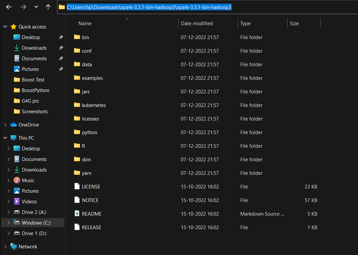Select Network icon in sidebar
The width and height of the screenshot is (358, 255).
point(14,247)
